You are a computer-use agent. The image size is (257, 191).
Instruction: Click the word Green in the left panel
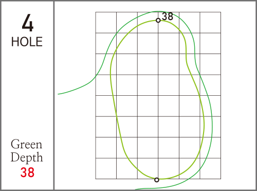(26, 144)
